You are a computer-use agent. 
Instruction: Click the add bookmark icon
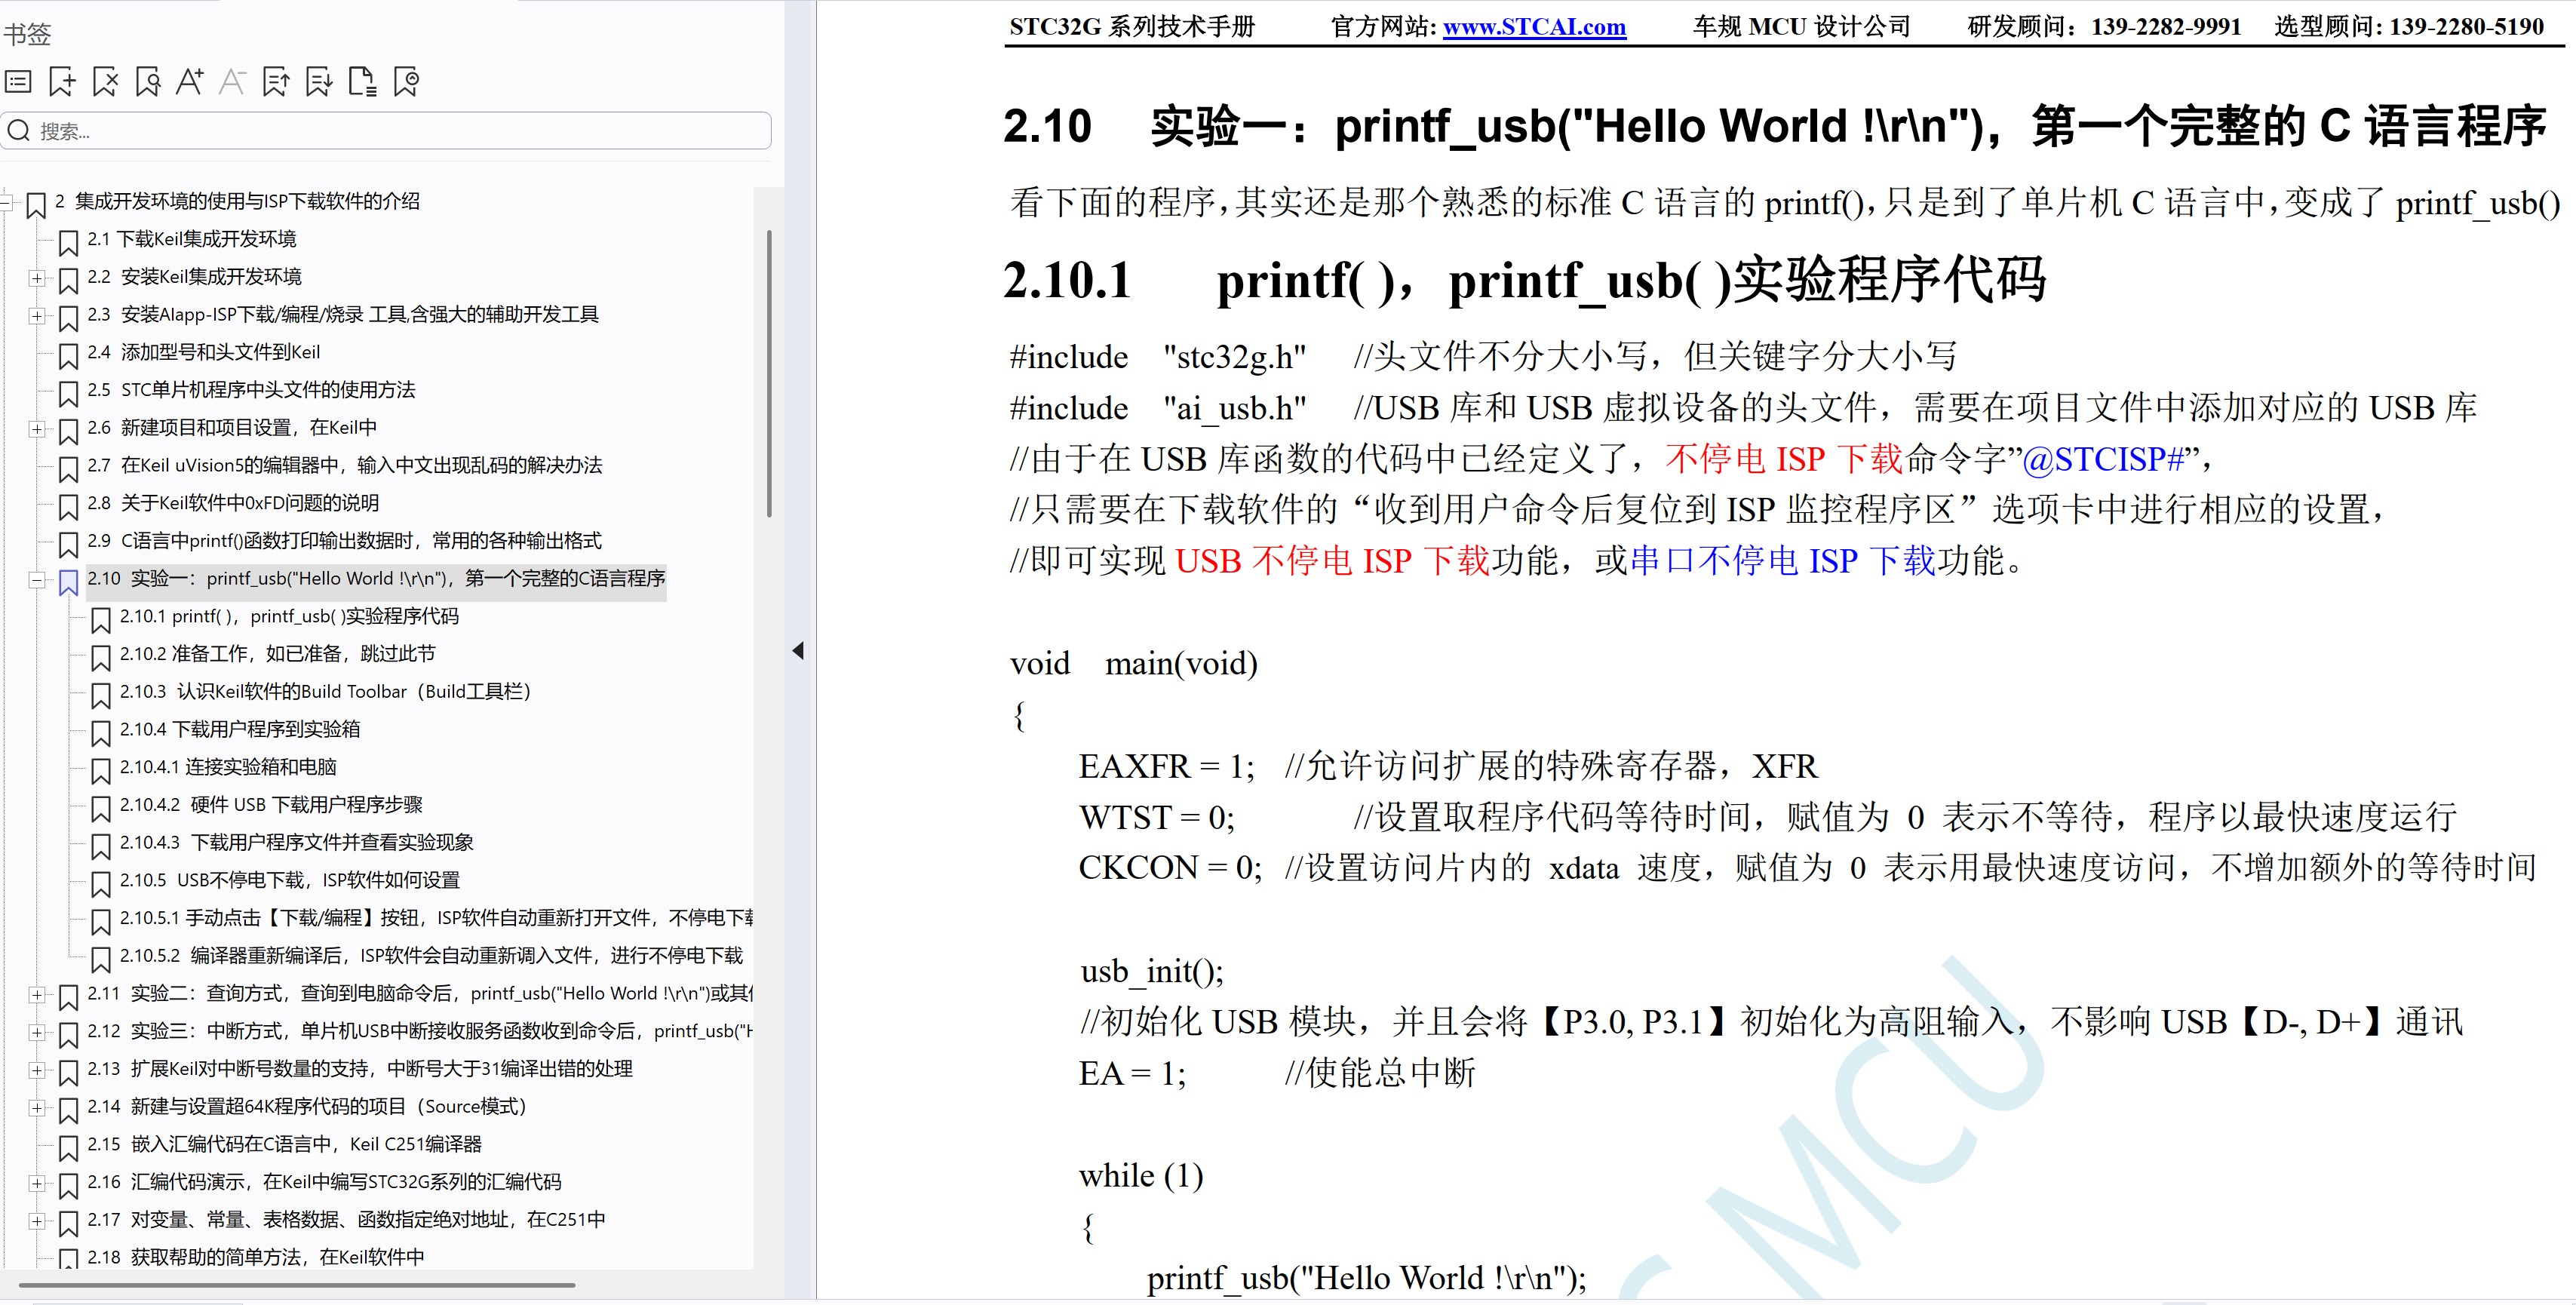pyautogui.click(x=62, y=81)
